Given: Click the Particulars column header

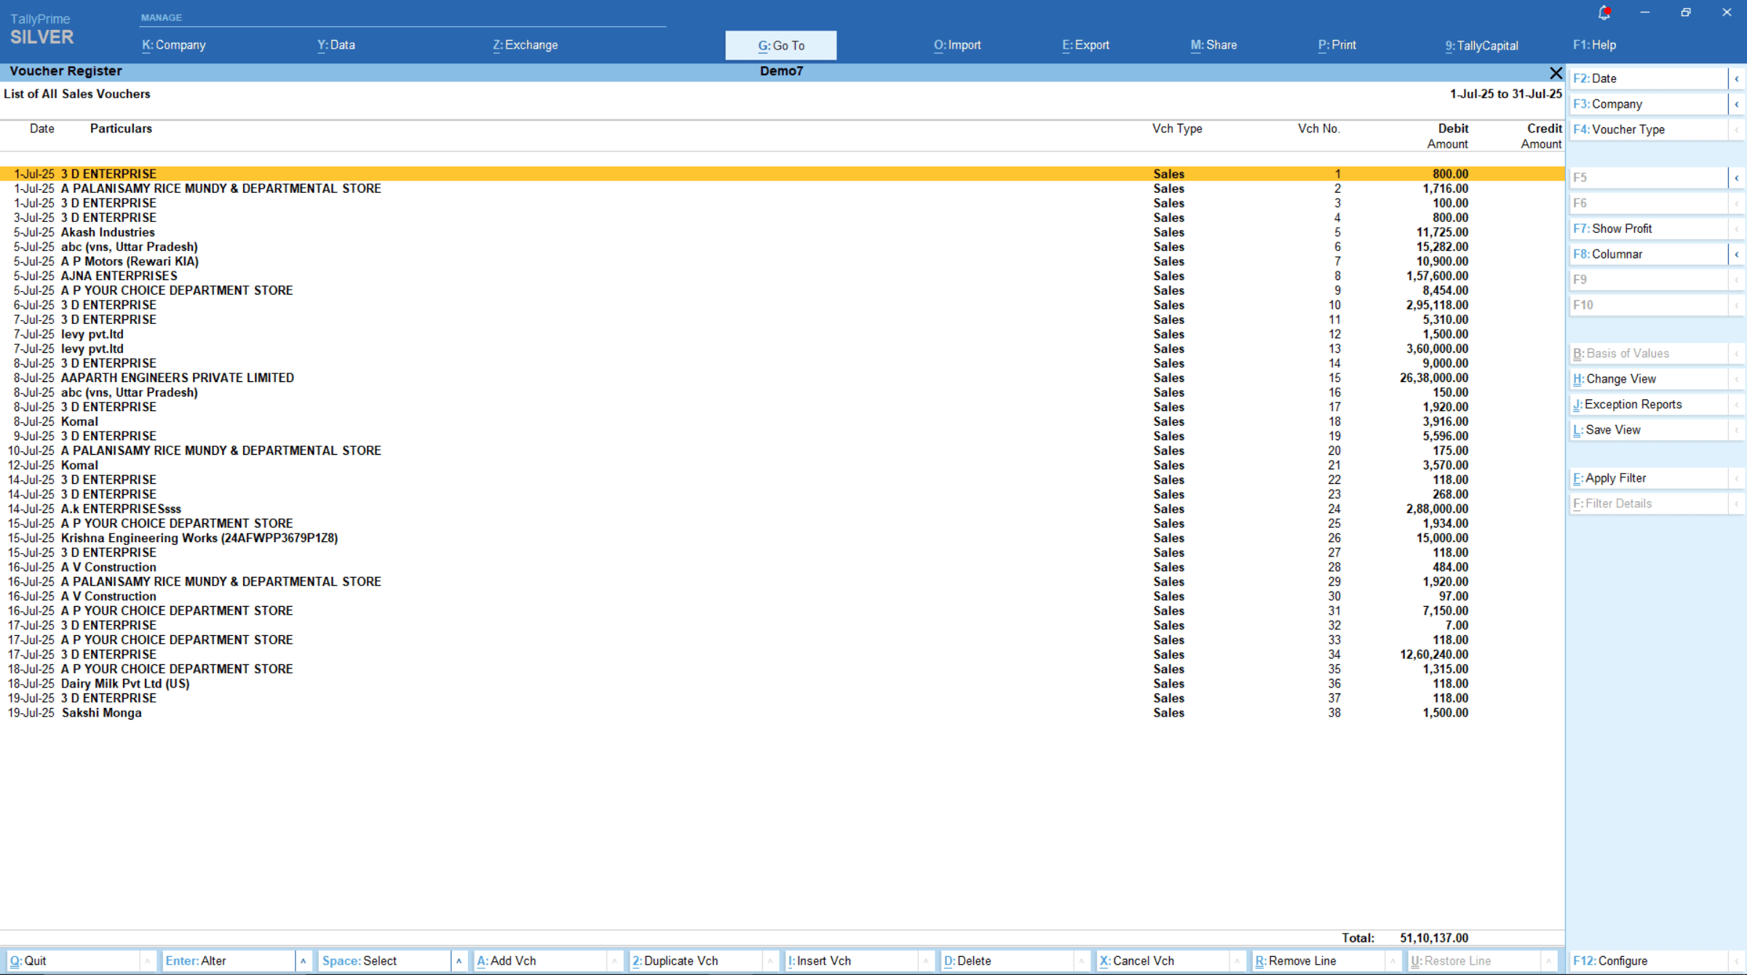Looking at the screenshot, I should (x=121, y=129).
